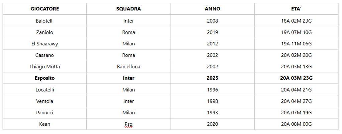Select the Kean player cell

coord(45,124)
